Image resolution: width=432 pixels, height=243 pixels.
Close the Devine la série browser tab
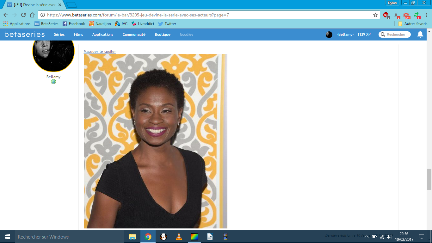(x=60, y=5)
